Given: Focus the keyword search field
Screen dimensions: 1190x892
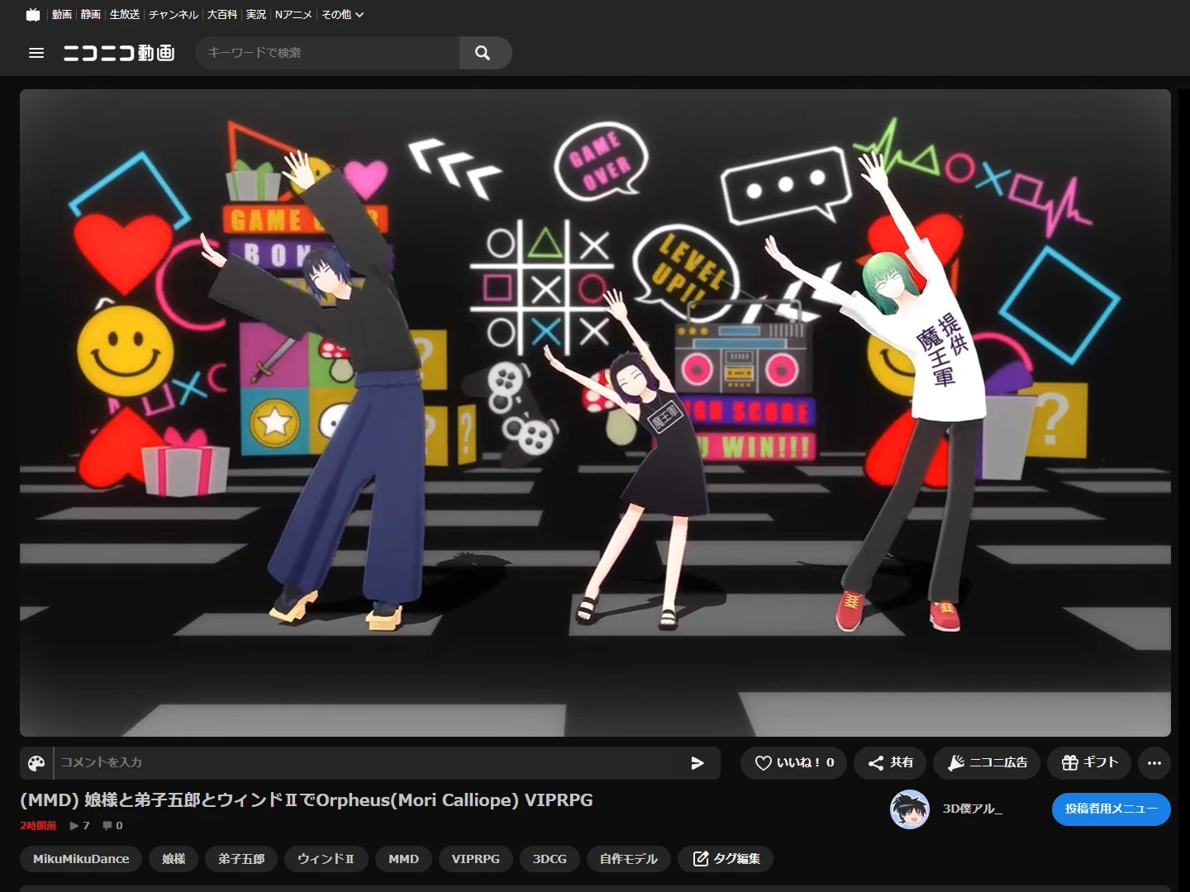Looking at the screenshot, I should (327, 53).
